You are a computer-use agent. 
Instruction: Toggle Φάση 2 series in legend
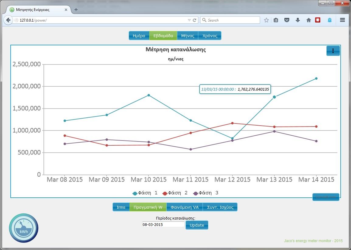(175, 193)
